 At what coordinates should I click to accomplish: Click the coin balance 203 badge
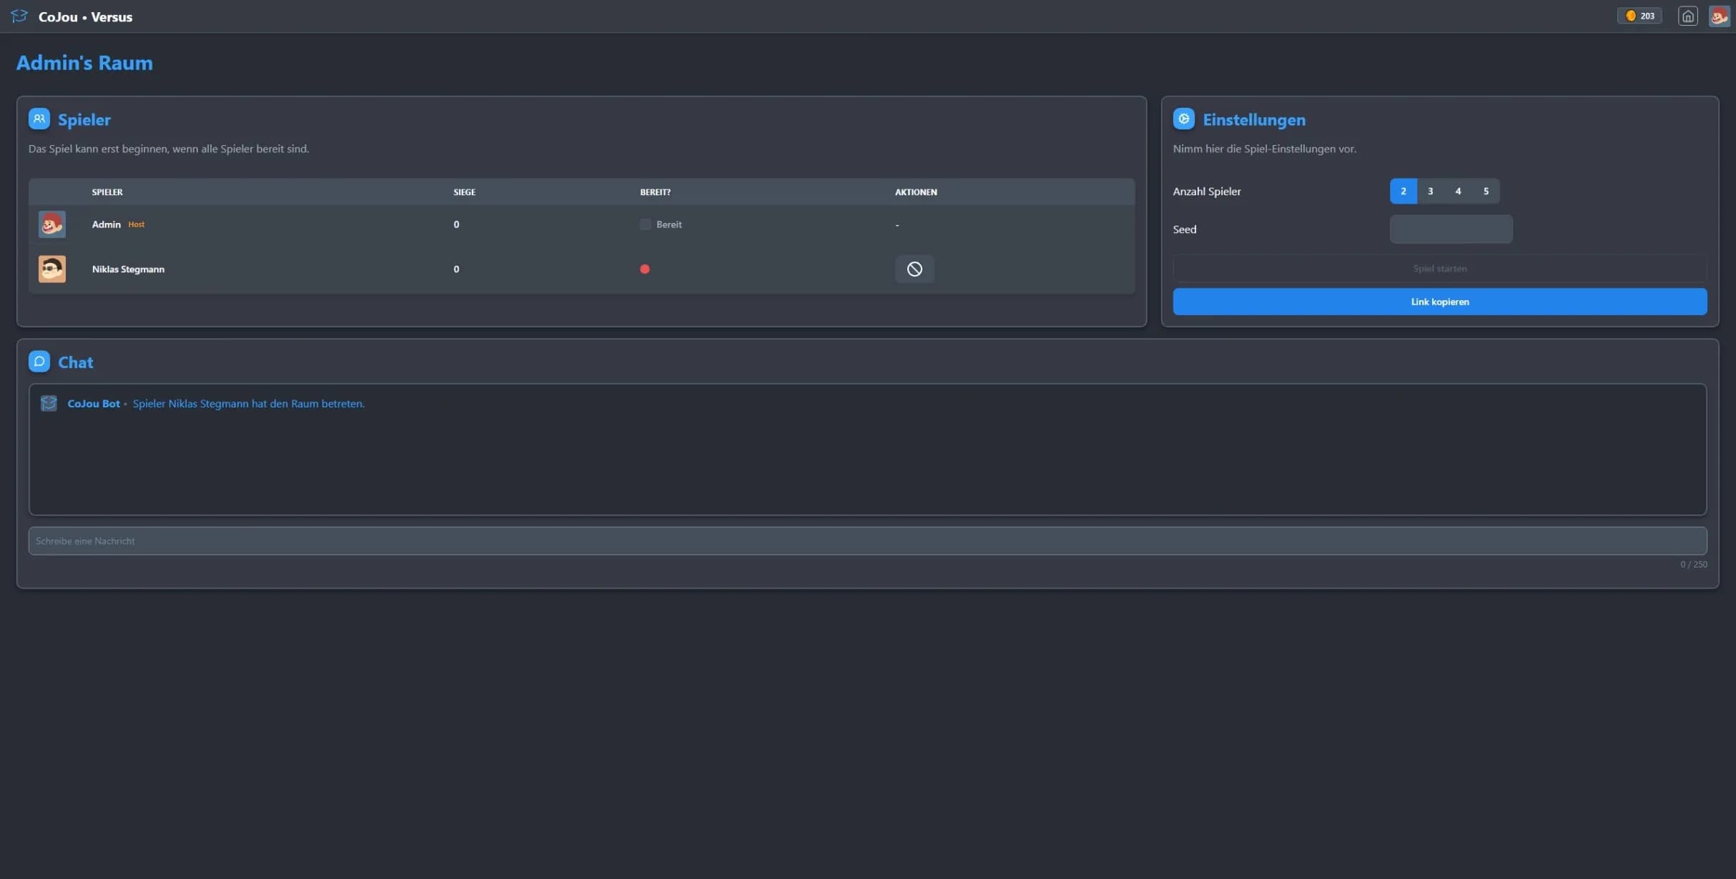(x=1640, y=16)
